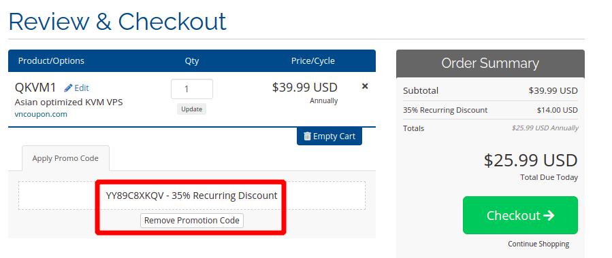Open the Edit link for QKVM1
The height and width of the screenshot is (258, 612).
pyautogui.click(x=77, y=88)
